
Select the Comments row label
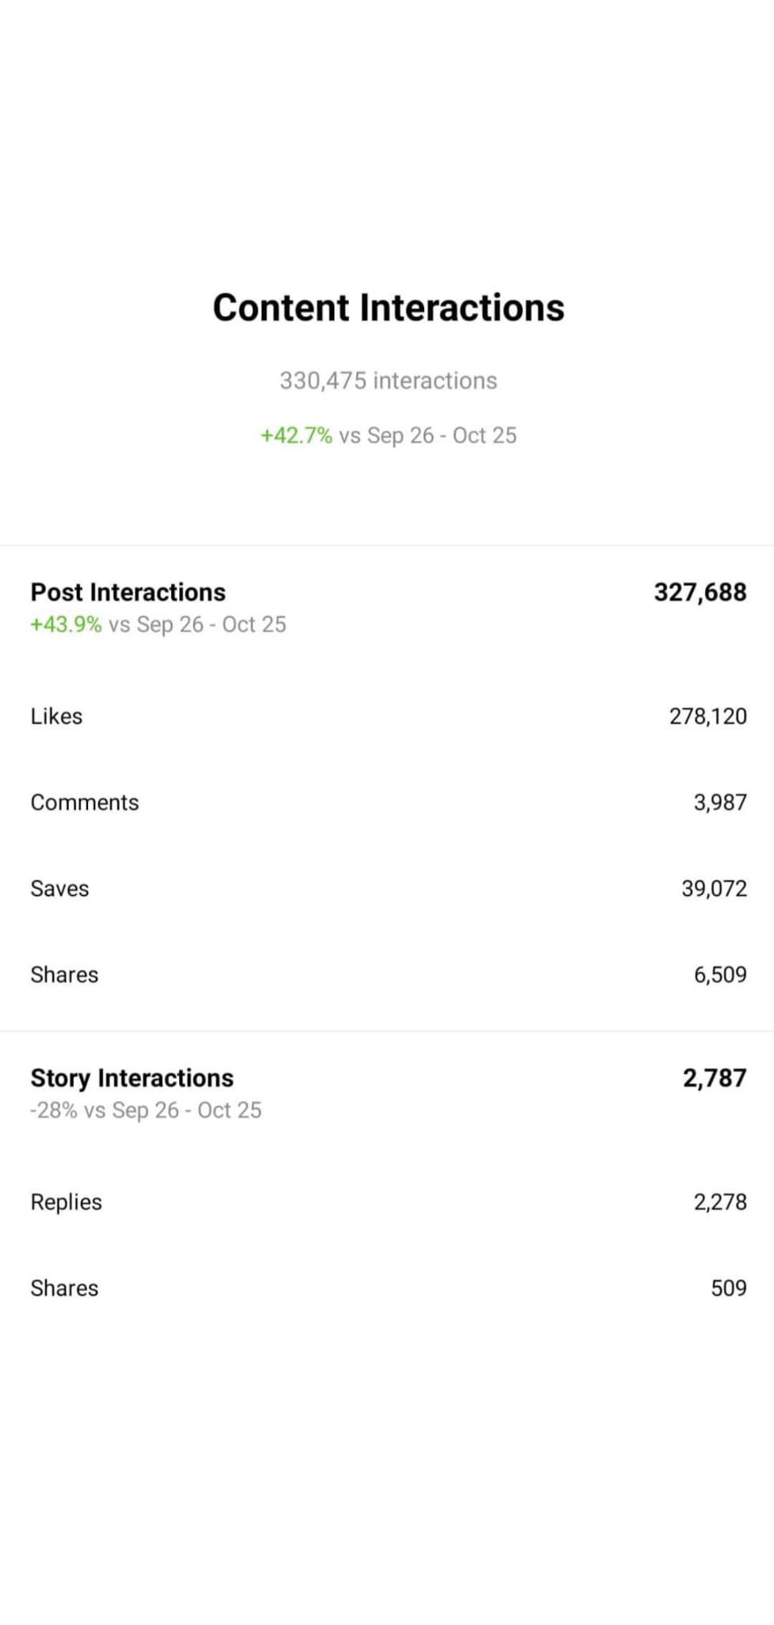tap(84, 802)
